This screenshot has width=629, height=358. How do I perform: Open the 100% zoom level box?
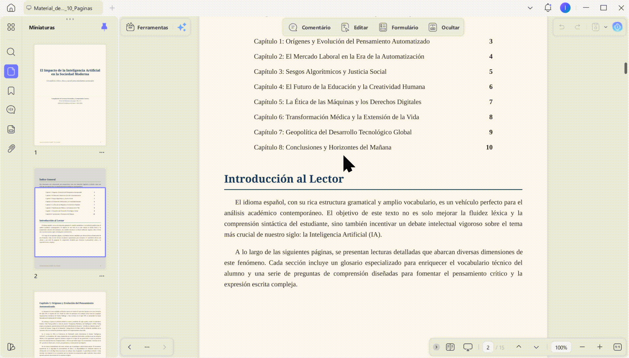[561, 347]
